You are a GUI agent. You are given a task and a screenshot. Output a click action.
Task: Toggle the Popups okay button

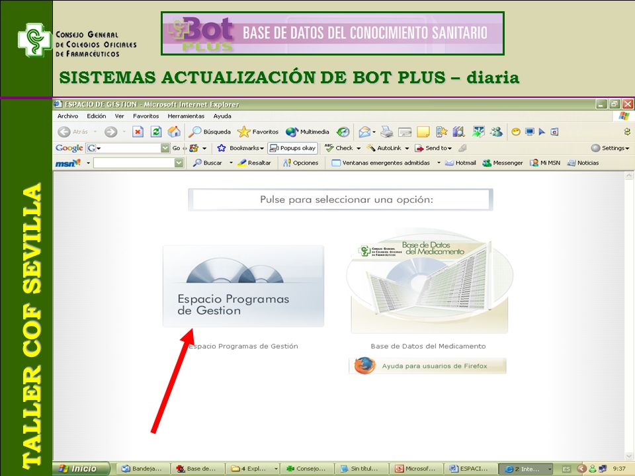point(292,148)
